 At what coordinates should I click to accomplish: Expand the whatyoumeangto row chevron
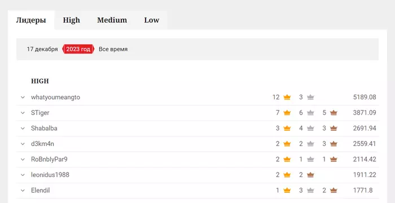[x=23, y=97]
